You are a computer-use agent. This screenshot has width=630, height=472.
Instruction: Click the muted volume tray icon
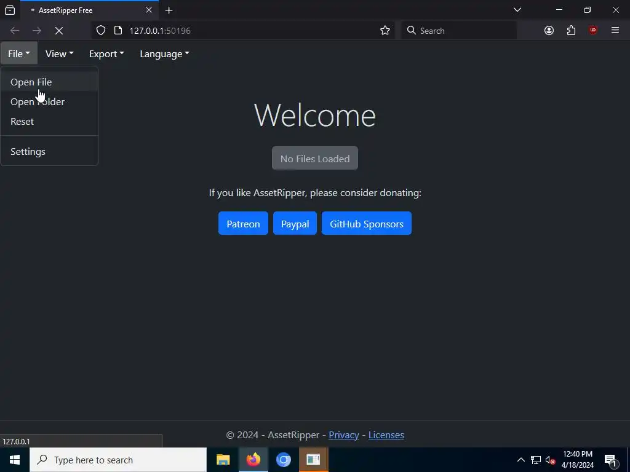click(550, 460)
